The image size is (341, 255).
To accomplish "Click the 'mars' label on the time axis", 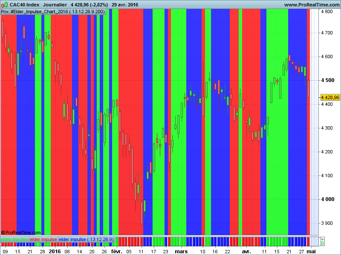I will 181,251.
